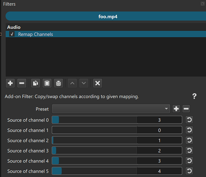This screenshot has height=177, width=206.
Task: Add a filter with the plus button
Action: tap(10, 83)
